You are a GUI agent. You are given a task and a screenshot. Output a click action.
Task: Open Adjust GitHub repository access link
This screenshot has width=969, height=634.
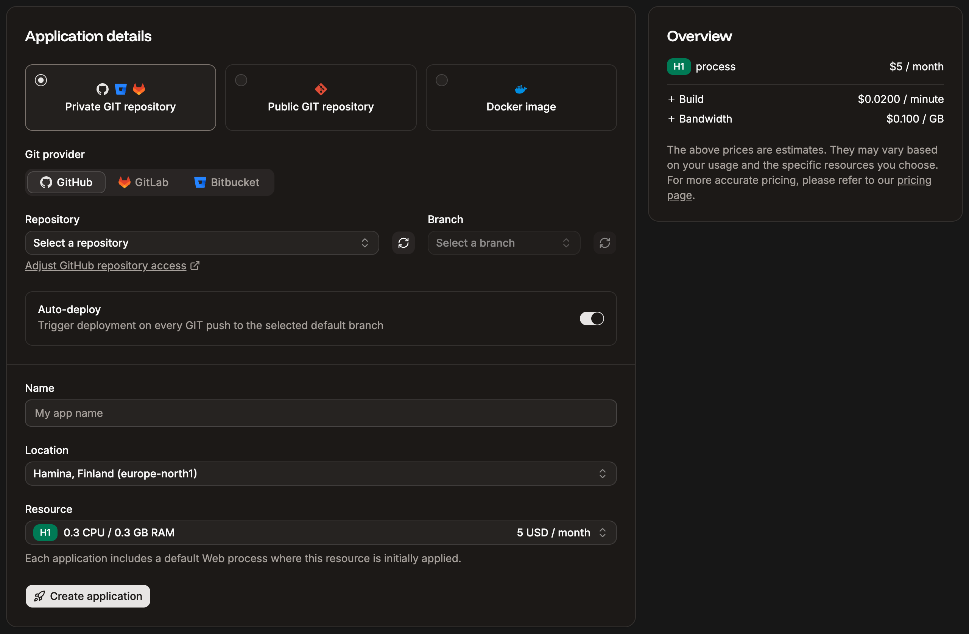pyautogui.click(x=106, y=265)
